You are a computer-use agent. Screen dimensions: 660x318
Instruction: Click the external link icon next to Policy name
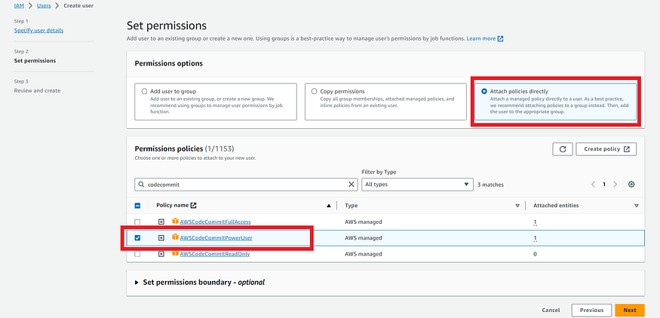(x=193, y=205)
